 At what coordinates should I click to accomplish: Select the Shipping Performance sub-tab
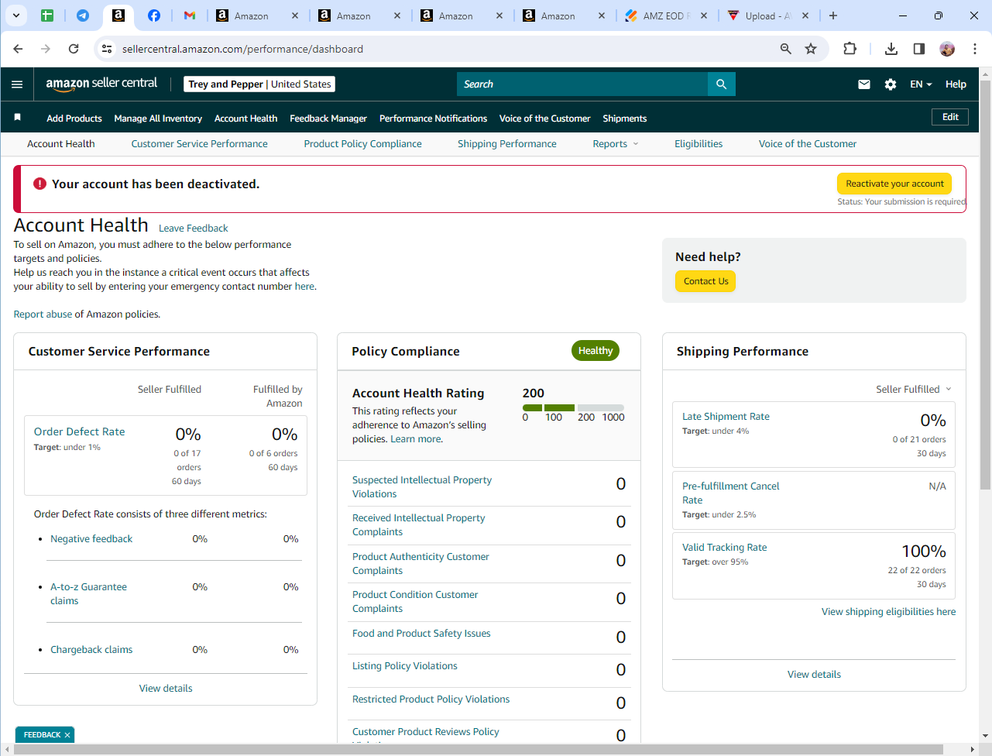(507, 144)
